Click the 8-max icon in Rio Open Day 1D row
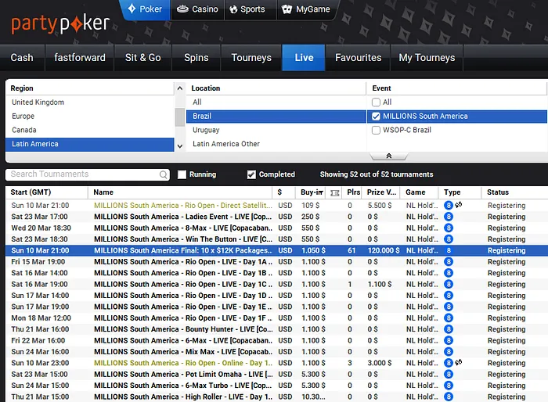The image size is (548, 402). coord(449,296)
